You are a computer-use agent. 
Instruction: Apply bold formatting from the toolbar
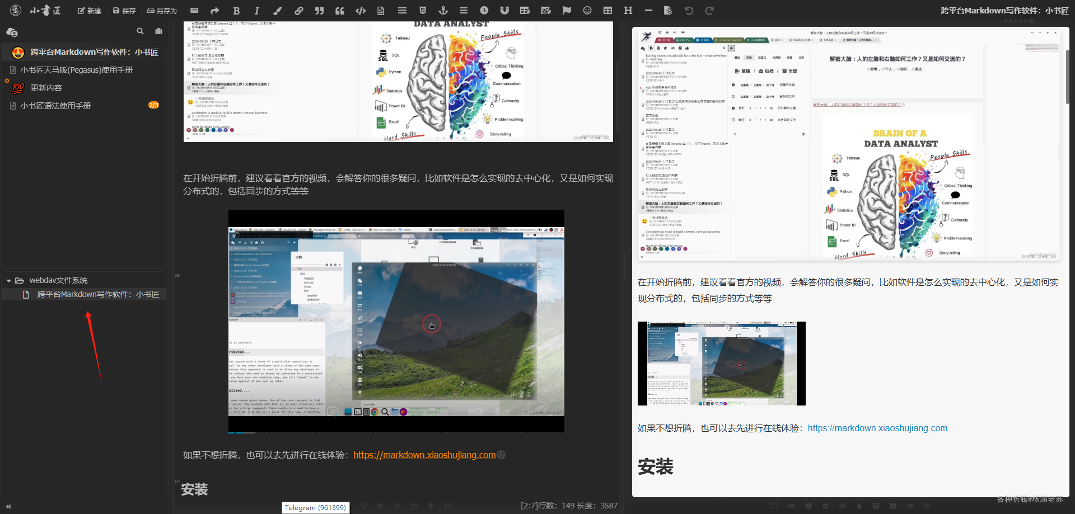(236, 11)
